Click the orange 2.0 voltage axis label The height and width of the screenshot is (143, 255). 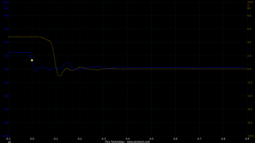(x=249, y=56)
